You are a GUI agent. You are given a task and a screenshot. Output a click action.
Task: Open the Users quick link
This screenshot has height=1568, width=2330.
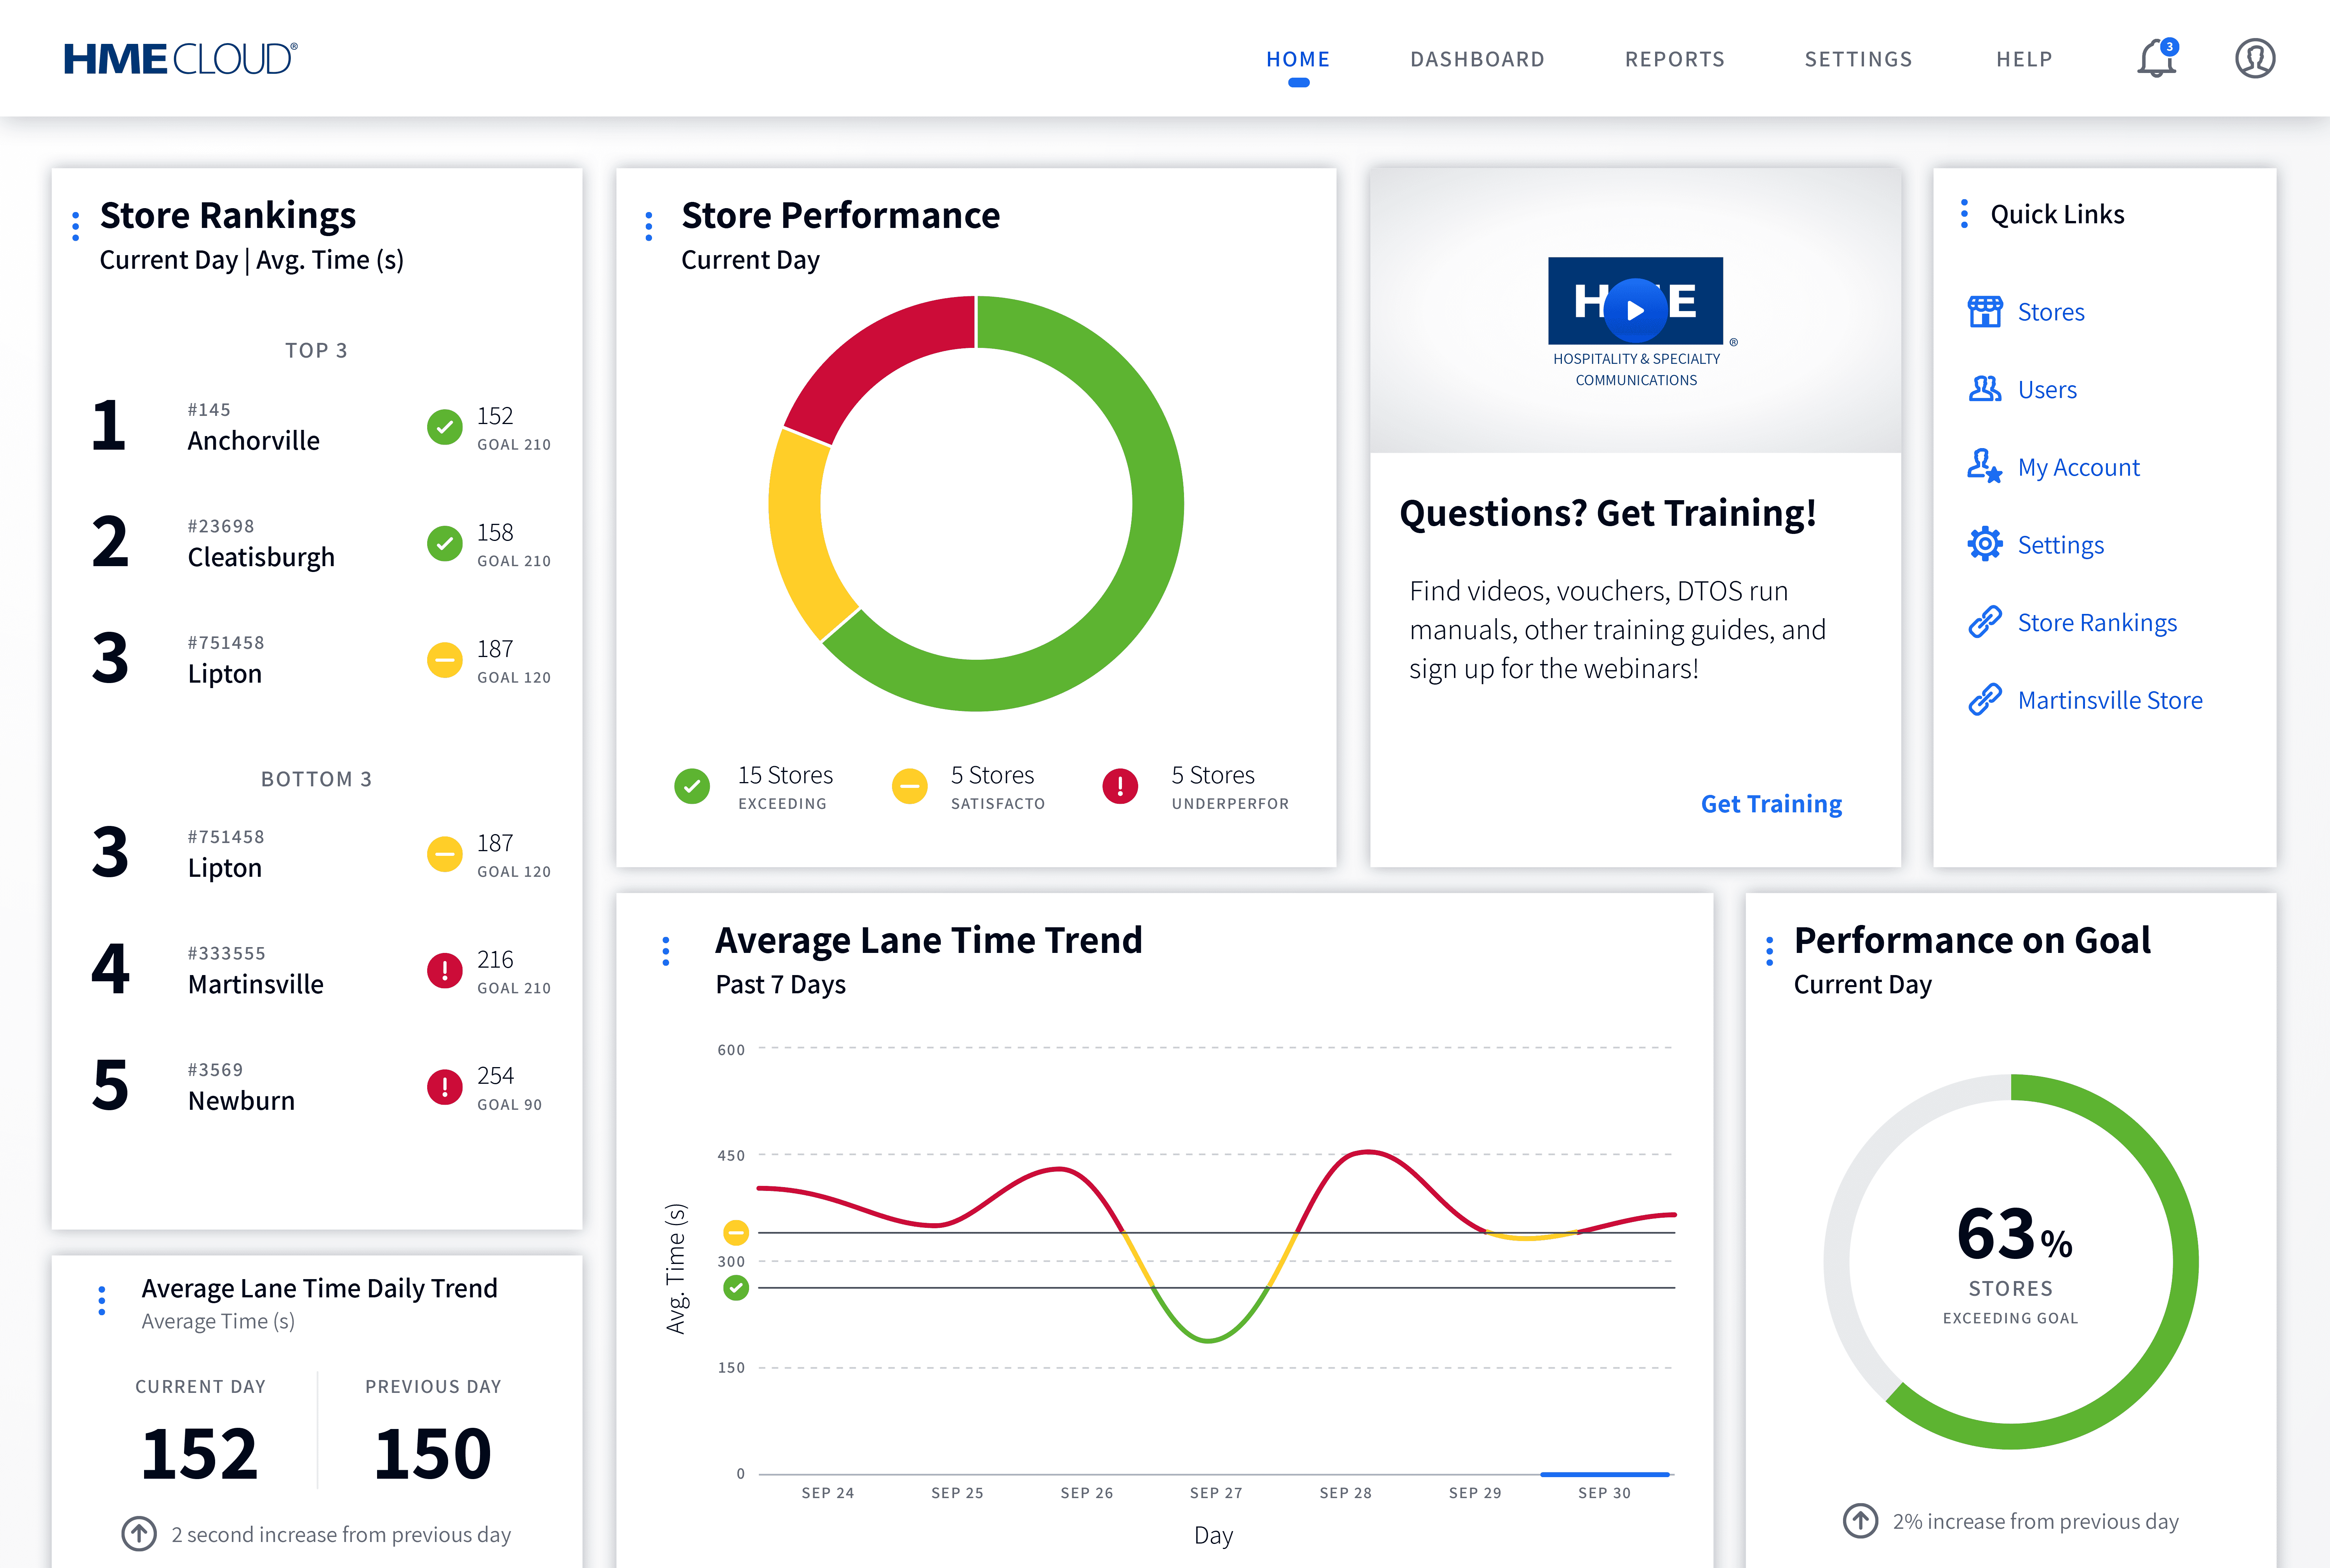[x=2046, y=390]
